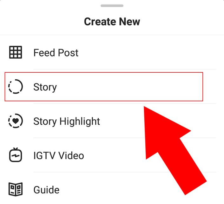Click the divider line below Create New

tap(112, 35)
